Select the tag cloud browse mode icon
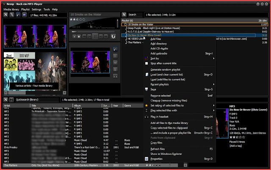Image resolution: width=271 pixels, height=170 pixels. tap(24, 15)
